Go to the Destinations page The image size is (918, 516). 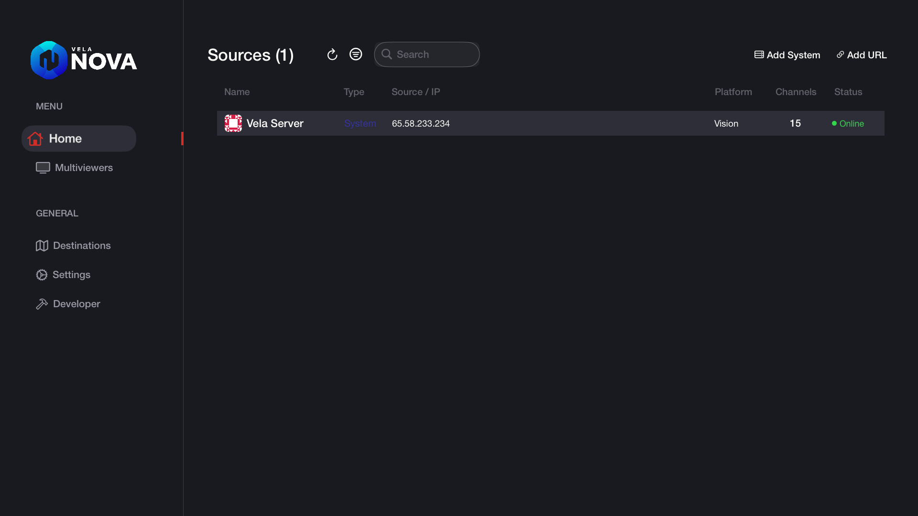(73, 246)
